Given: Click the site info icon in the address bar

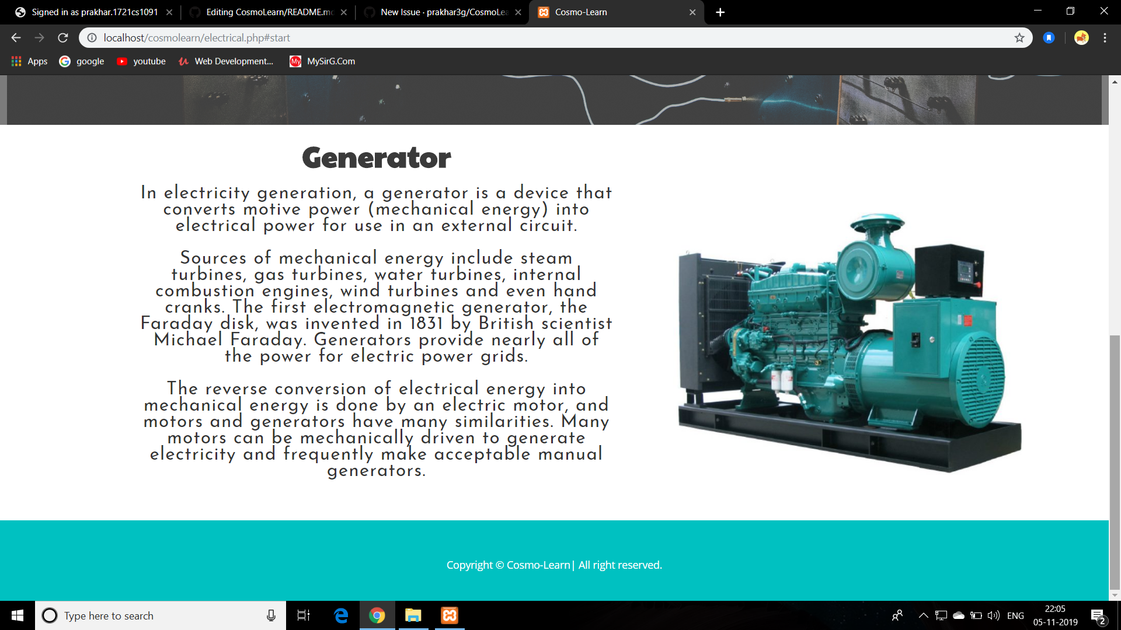Looking at the screenshot, I should tap(92, 38).
